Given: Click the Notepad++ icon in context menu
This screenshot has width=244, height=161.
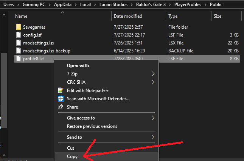Looking at the screenshot, I should coord(60,90).
